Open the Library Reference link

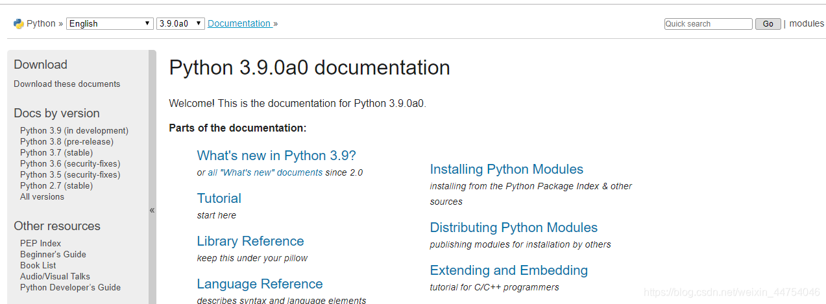(250, 241)
